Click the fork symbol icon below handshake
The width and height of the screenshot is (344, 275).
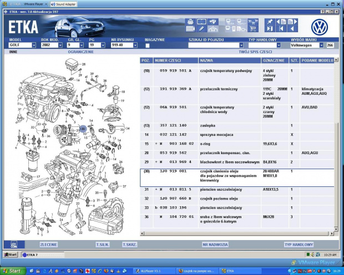coord(213,29)
